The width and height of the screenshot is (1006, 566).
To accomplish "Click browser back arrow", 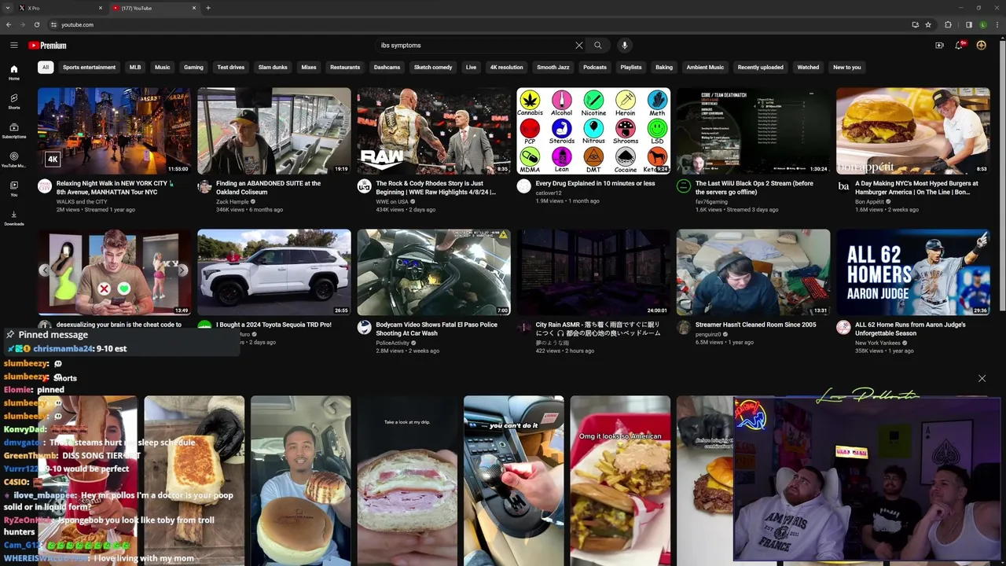I will pyautogui.click(x=9, y=24).
